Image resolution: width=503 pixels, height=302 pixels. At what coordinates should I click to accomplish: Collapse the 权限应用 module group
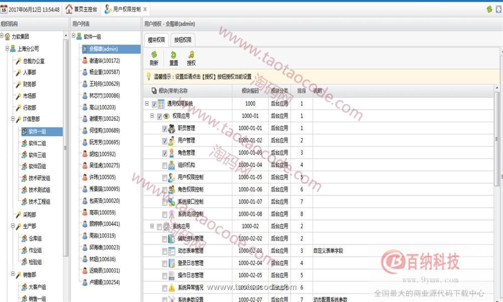point(152,116)
